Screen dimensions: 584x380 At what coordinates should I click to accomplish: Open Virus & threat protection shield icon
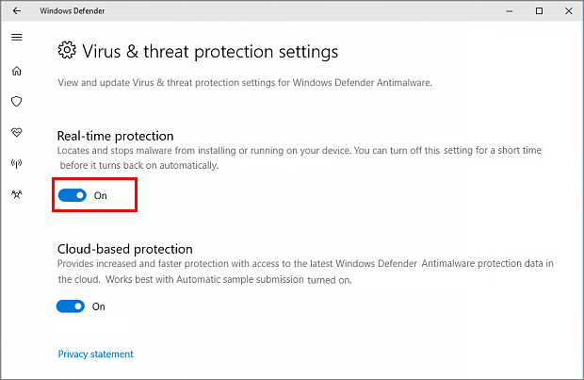coord(16,101)
